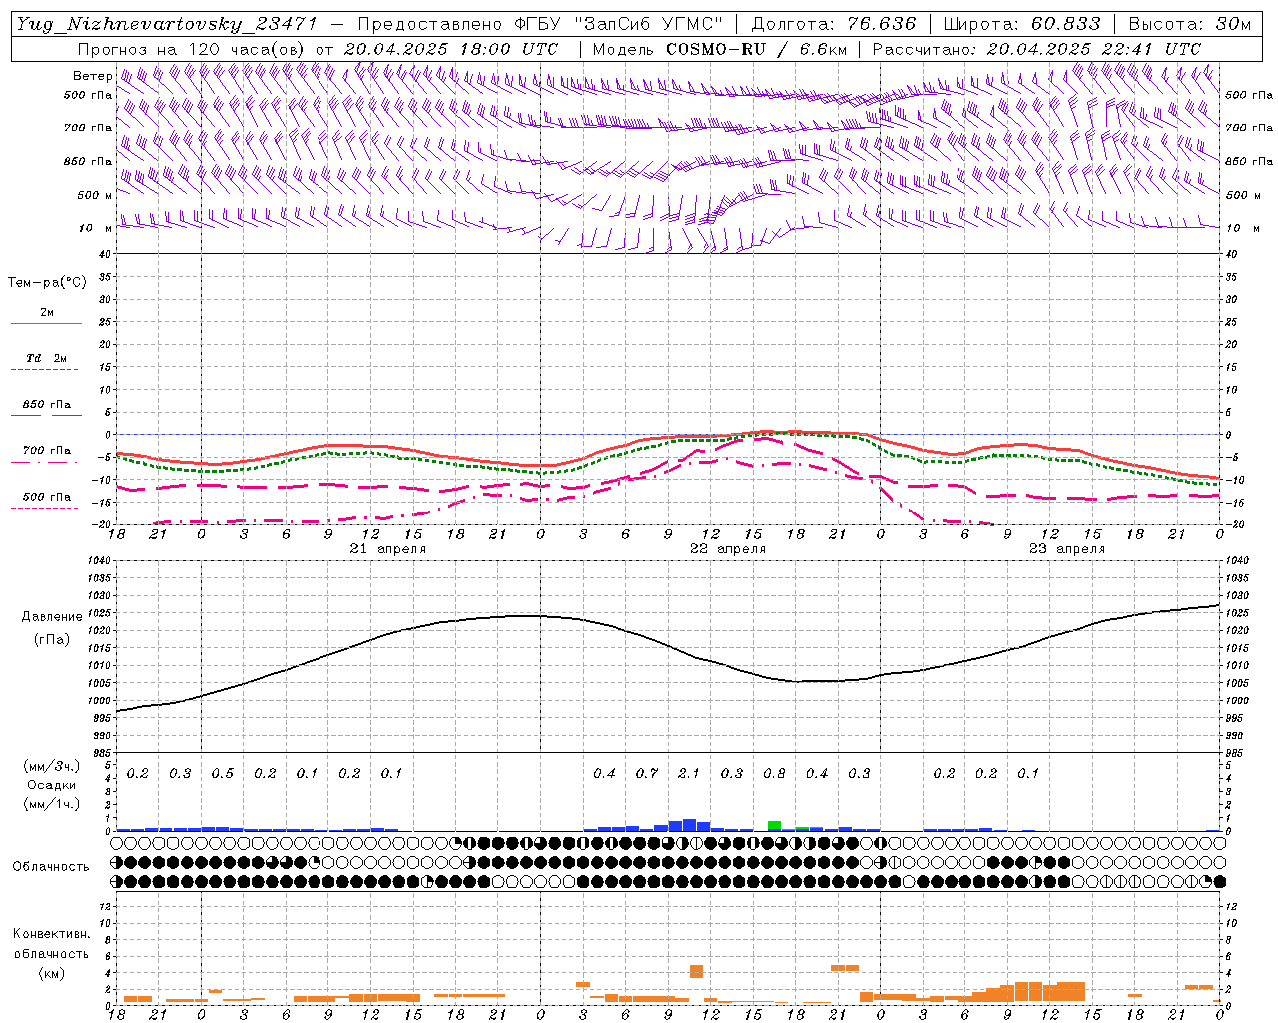Image resolution: width=1278 pixels, height=1023 pixels.
Task: Click the text Прогноз на 120 часа(ов)
Action: pyautogui.click(x=193, y=49)
